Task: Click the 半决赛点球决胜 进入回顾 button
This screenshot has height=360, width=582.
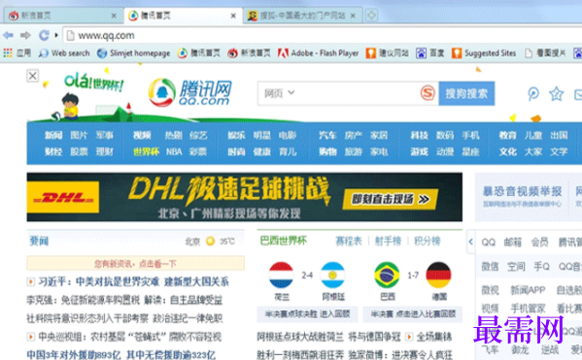Action: click(x=307, y=314)
